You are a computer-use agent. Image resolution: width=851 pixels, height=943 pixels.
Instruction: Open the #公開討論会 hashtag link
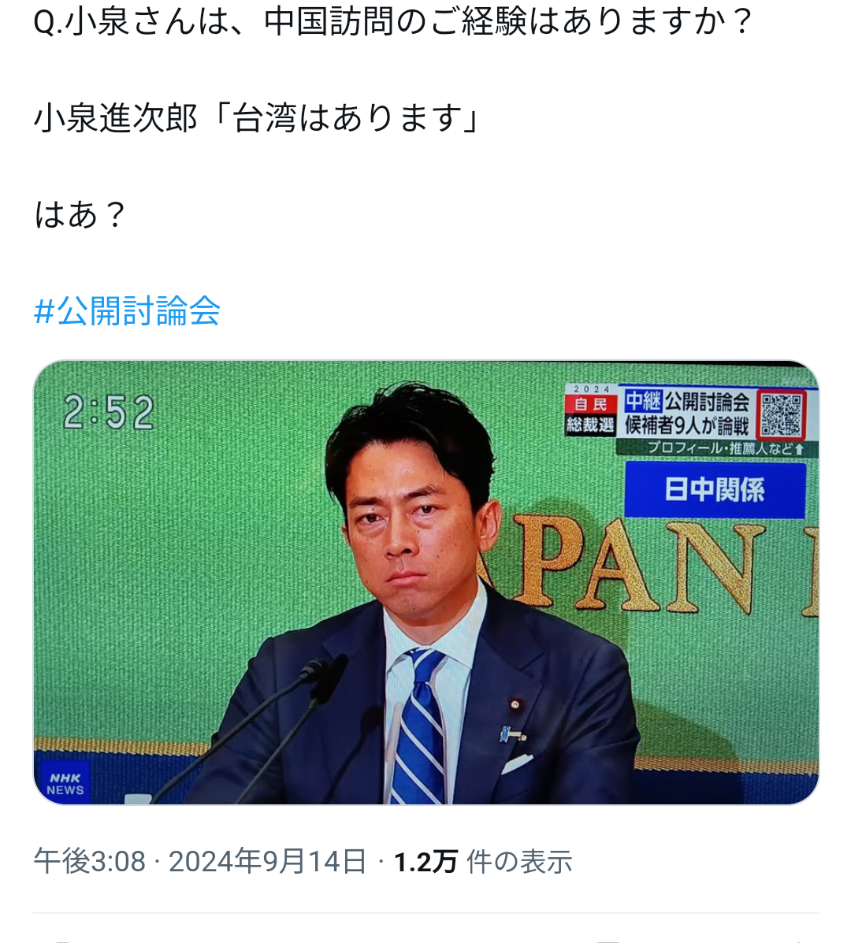tap(127, 310)
